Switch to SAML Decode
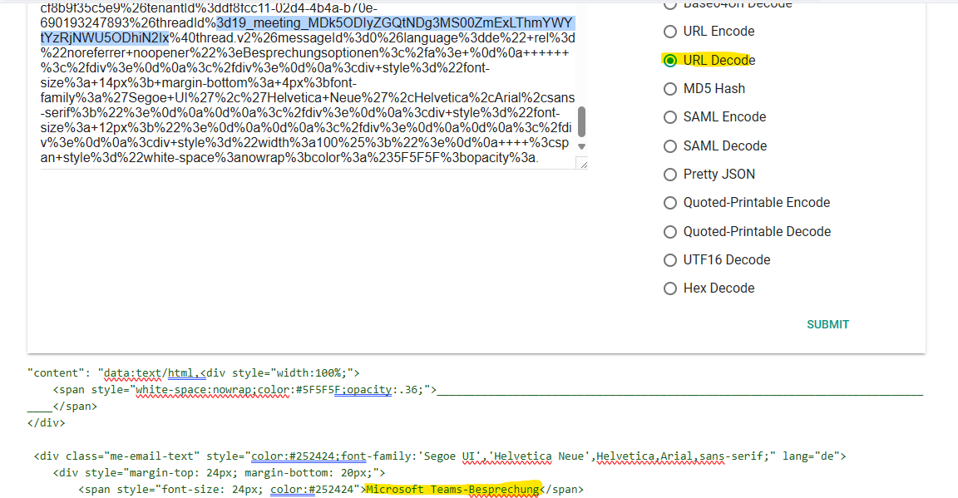Image resolution: width=958 pixels, height=498 pixels. point(669,145)
